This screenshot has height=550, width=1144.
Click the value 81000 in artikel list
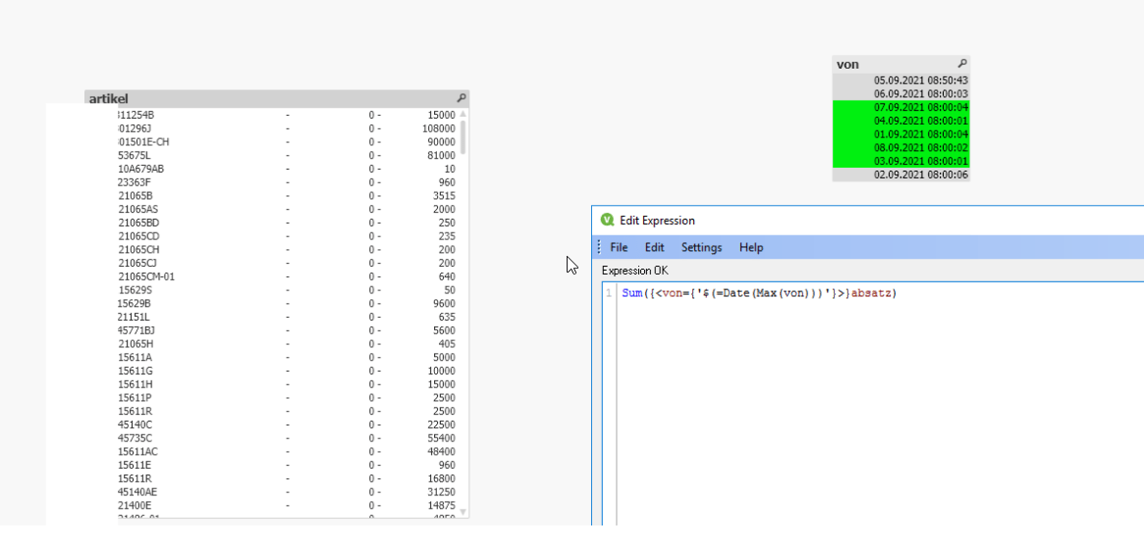[441, 156]
